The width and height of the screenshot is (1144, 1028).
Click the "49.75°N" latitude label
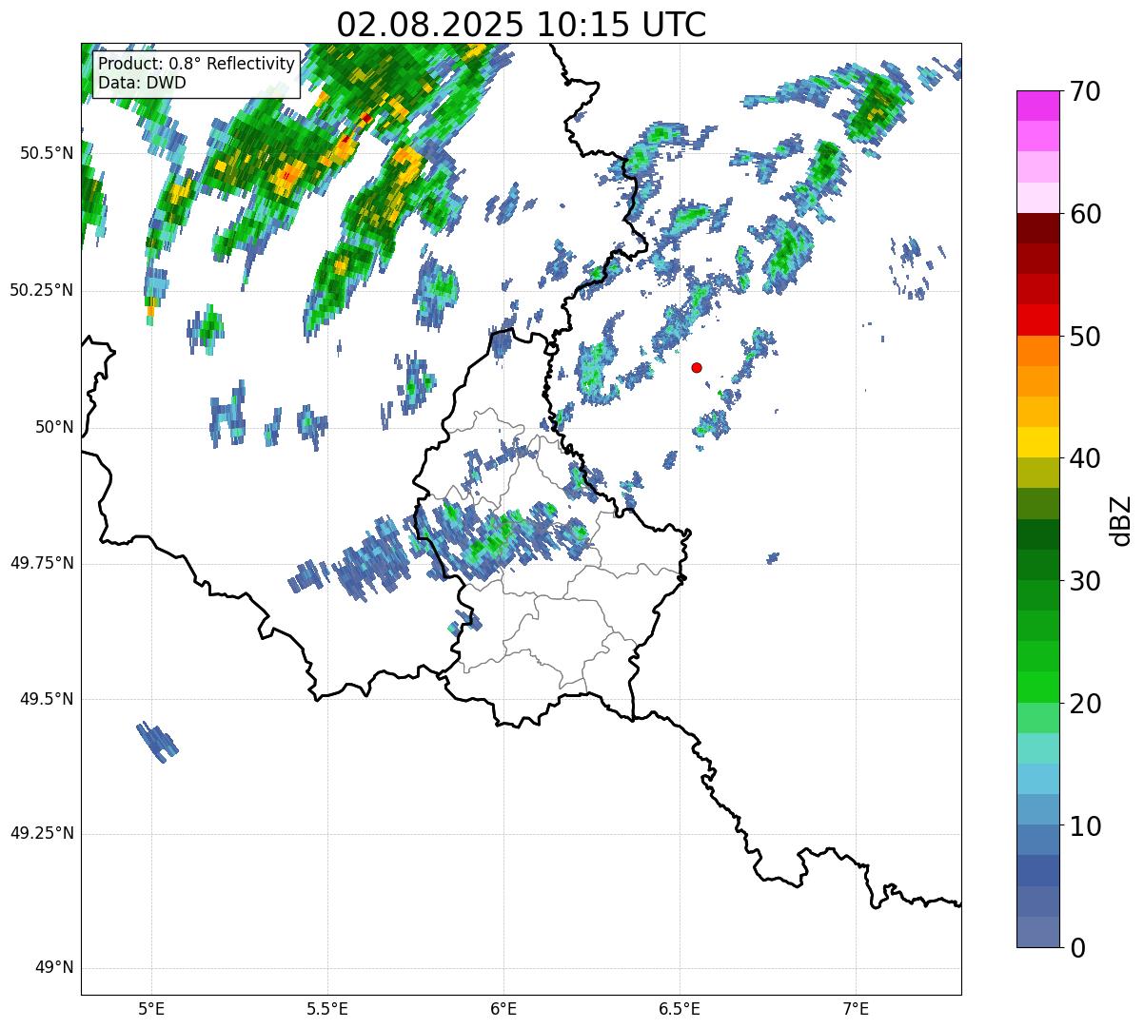(x=42, y=563)
